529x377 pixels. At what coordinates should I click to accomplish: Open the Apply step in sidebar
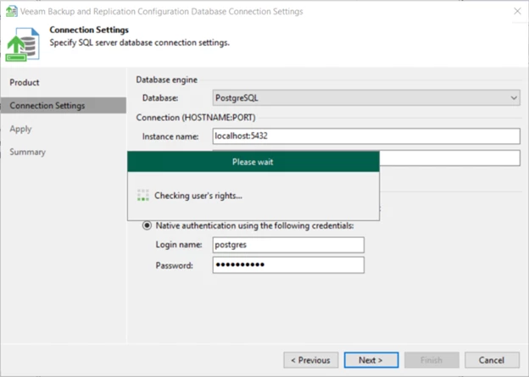tap(20, 129)
